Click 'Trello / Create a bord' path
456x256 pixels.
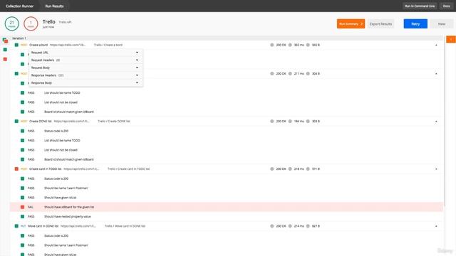[108, 45]
